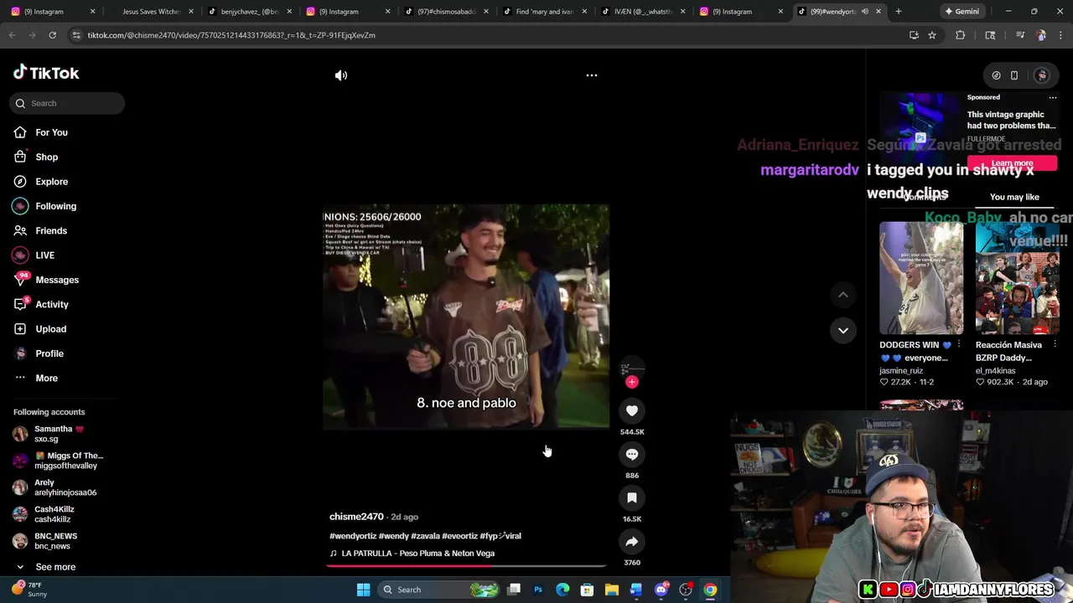Open Chrome three-dot main menu
Screen dimensions: 1073x603
point(1060,35)
